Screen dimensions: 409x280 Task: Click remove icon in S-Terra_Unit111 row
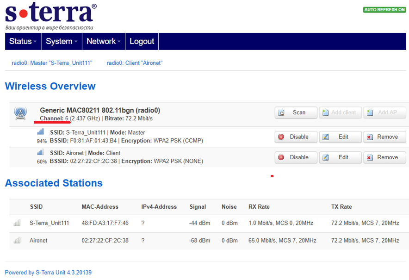[370, 137]
